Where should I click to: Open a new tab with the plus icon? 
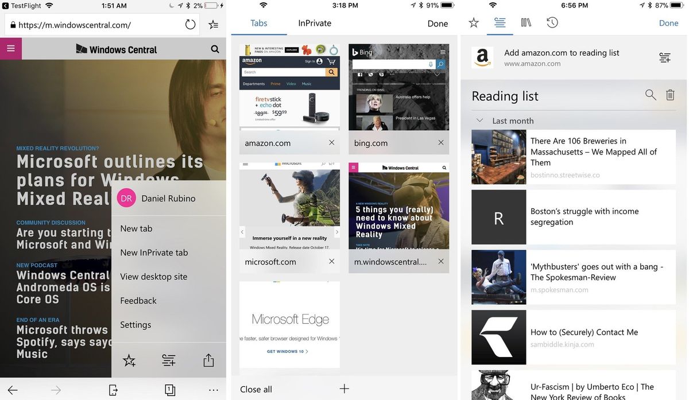[x=344, y=389]
